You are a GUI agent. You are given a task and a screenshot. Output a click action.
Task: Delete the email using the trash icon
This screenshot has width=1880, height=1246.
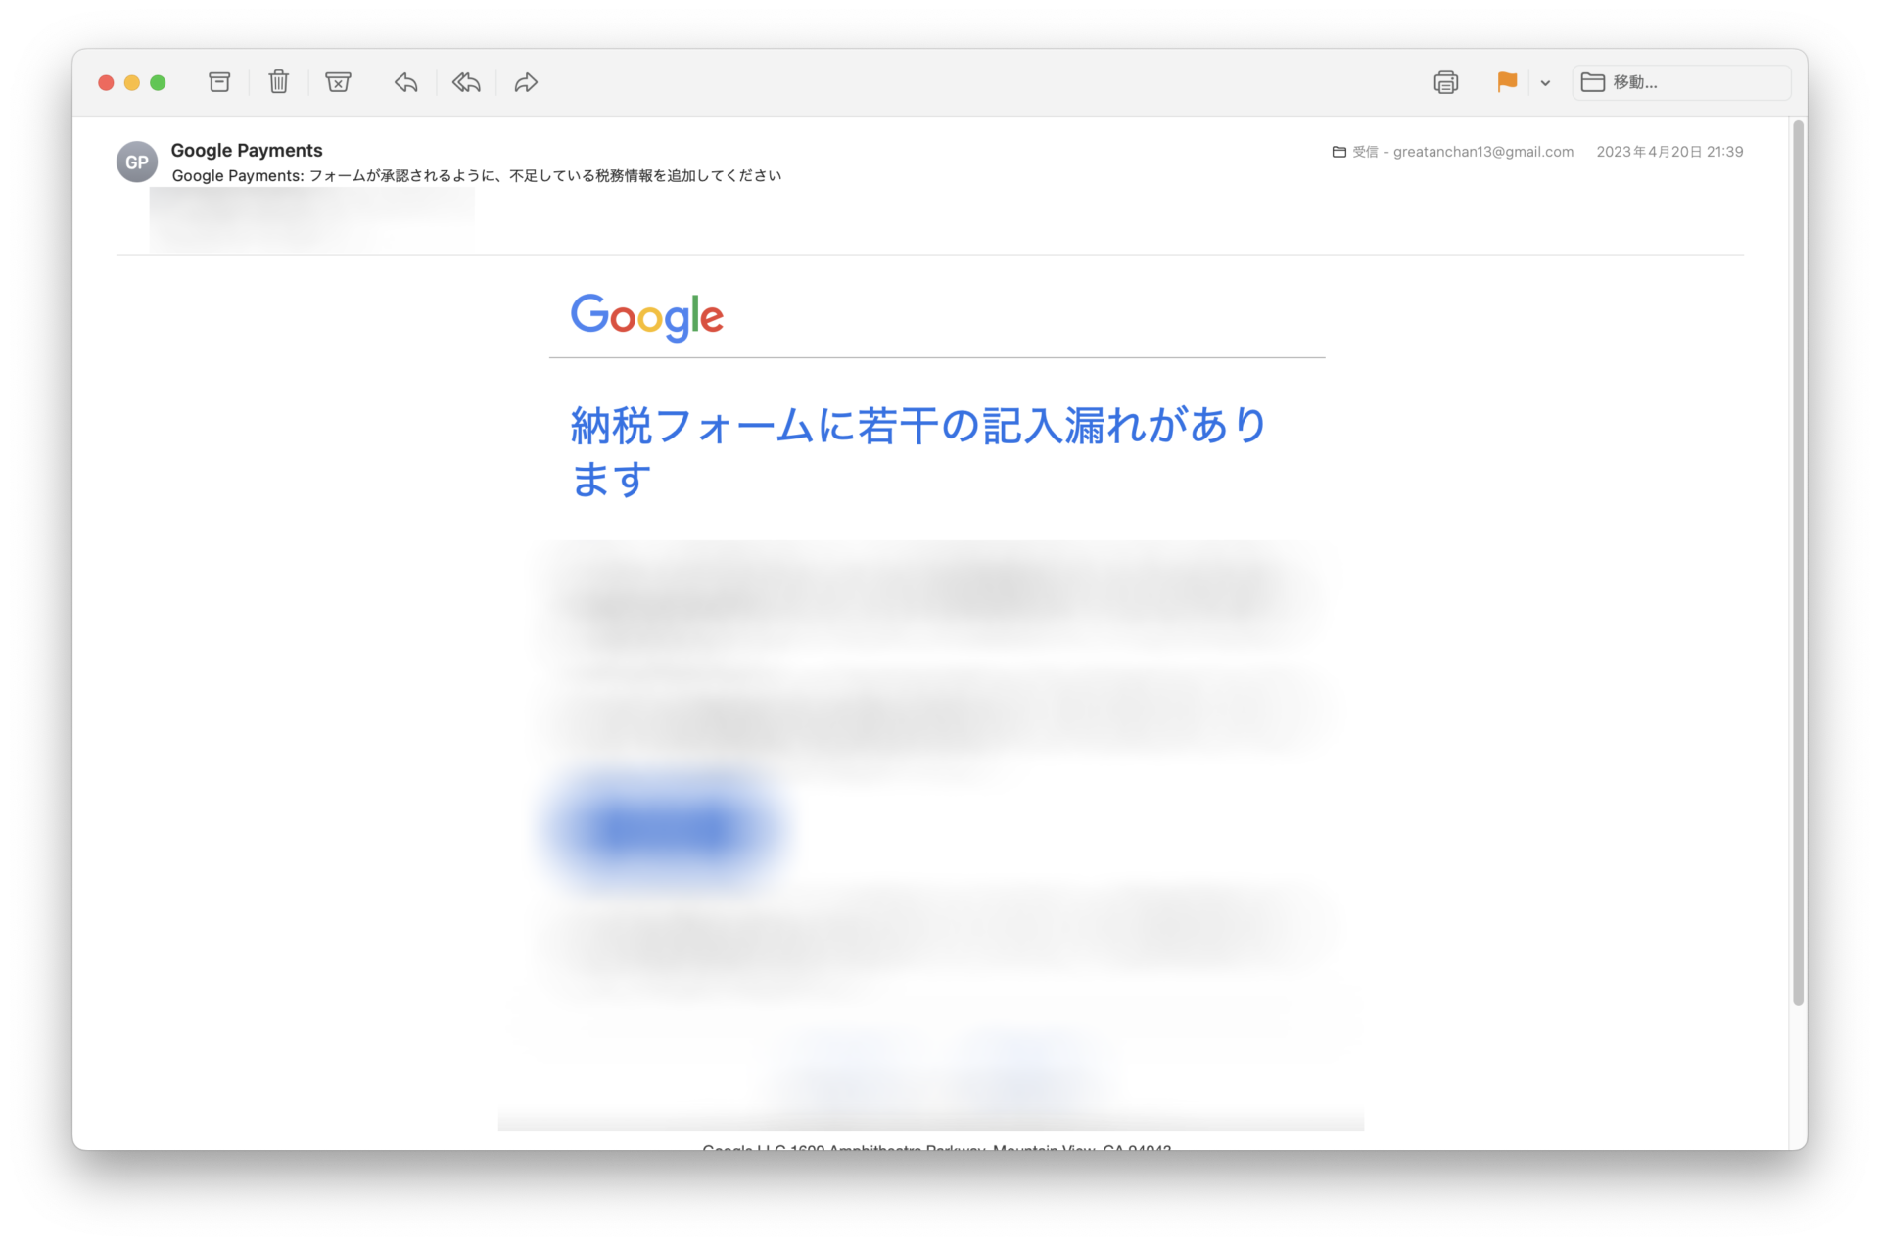coord(279,82)
